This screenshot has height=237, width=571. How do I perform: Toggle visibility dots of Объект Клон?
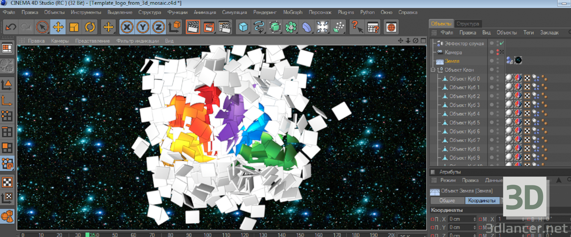pos(498,69)
